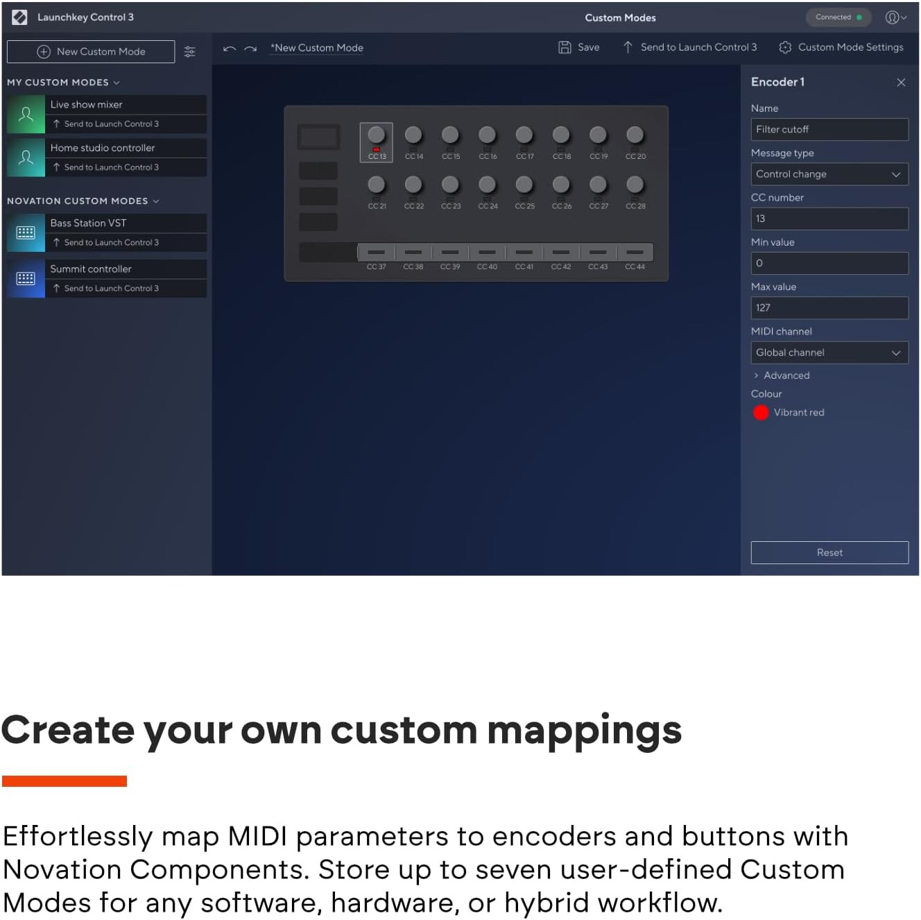This screenshot has height=920, width=921.
Task: Click the Bass Station VST keyboard icon
Action: [26, 232]
